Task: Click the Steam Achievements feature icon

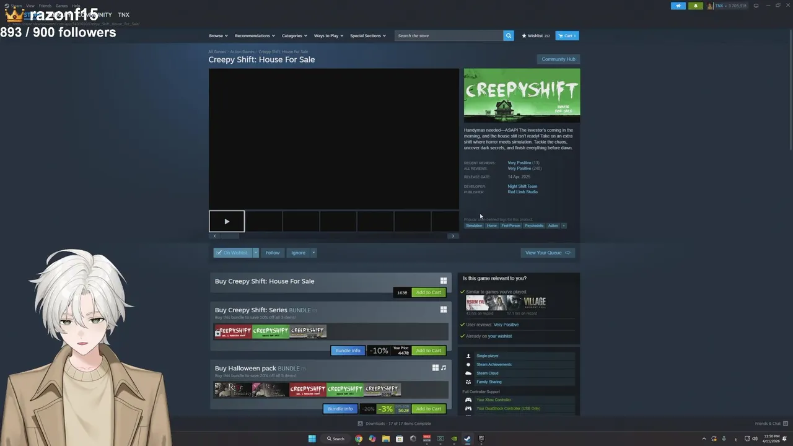Action: pyautogui.click(x=468, y=364)
